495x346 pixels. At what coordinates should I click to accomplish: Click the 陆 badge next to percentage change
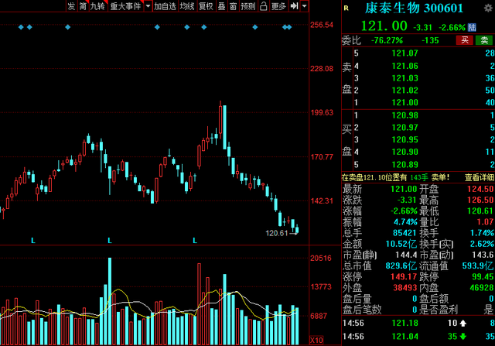[x=472, y=28]
